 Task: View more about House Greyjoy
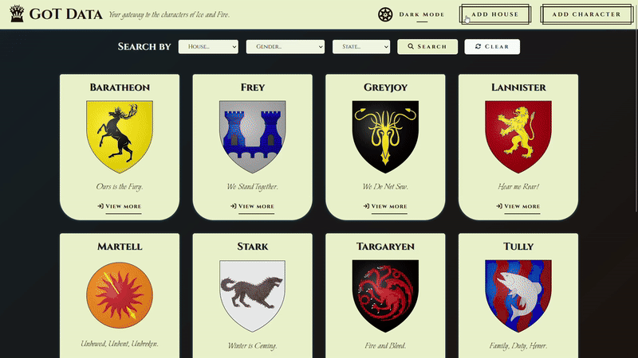coord(385,207)
